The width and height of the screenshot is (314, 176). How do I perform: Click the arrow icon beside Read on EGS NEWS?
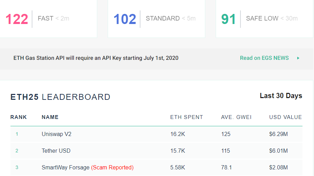point(298,58)
